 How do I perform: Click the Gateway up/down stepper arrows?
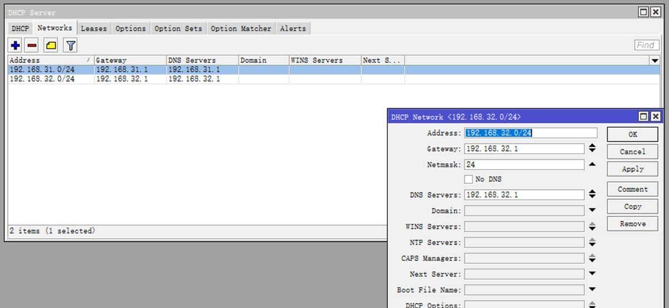(592, 149)
